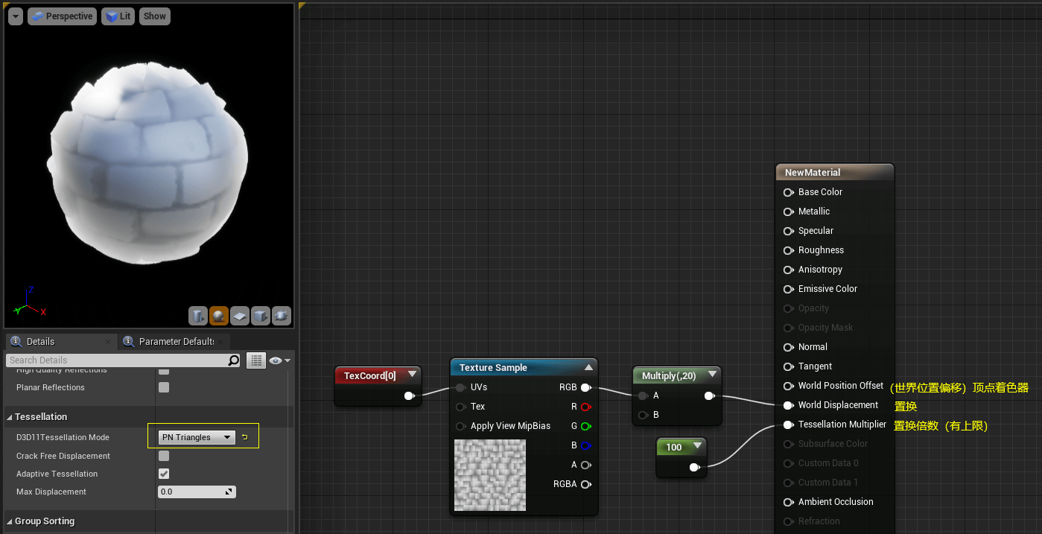Open the Perspective view mode button

click(x=62, y=16)
